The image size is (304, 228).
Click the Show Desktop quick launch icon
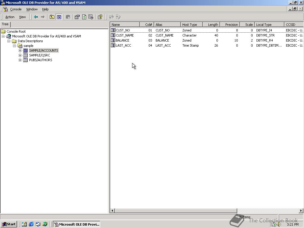[24, 224]
